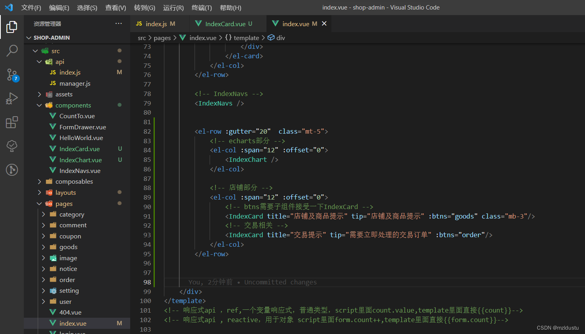Collapse the SHOP-ADMIN root section

[29, 38]
